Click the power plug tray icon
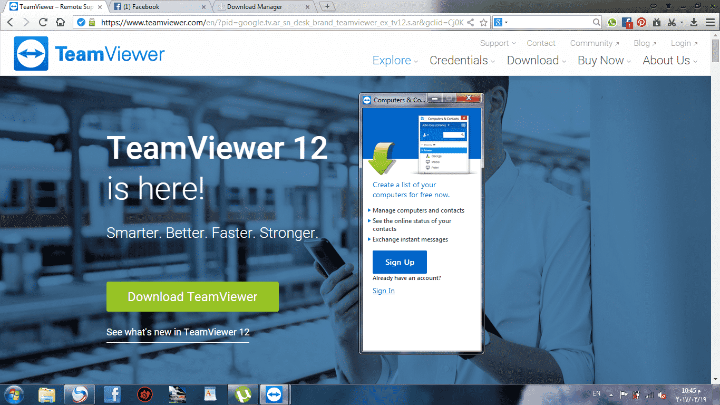720x405 pixels. tap(637, 394)
